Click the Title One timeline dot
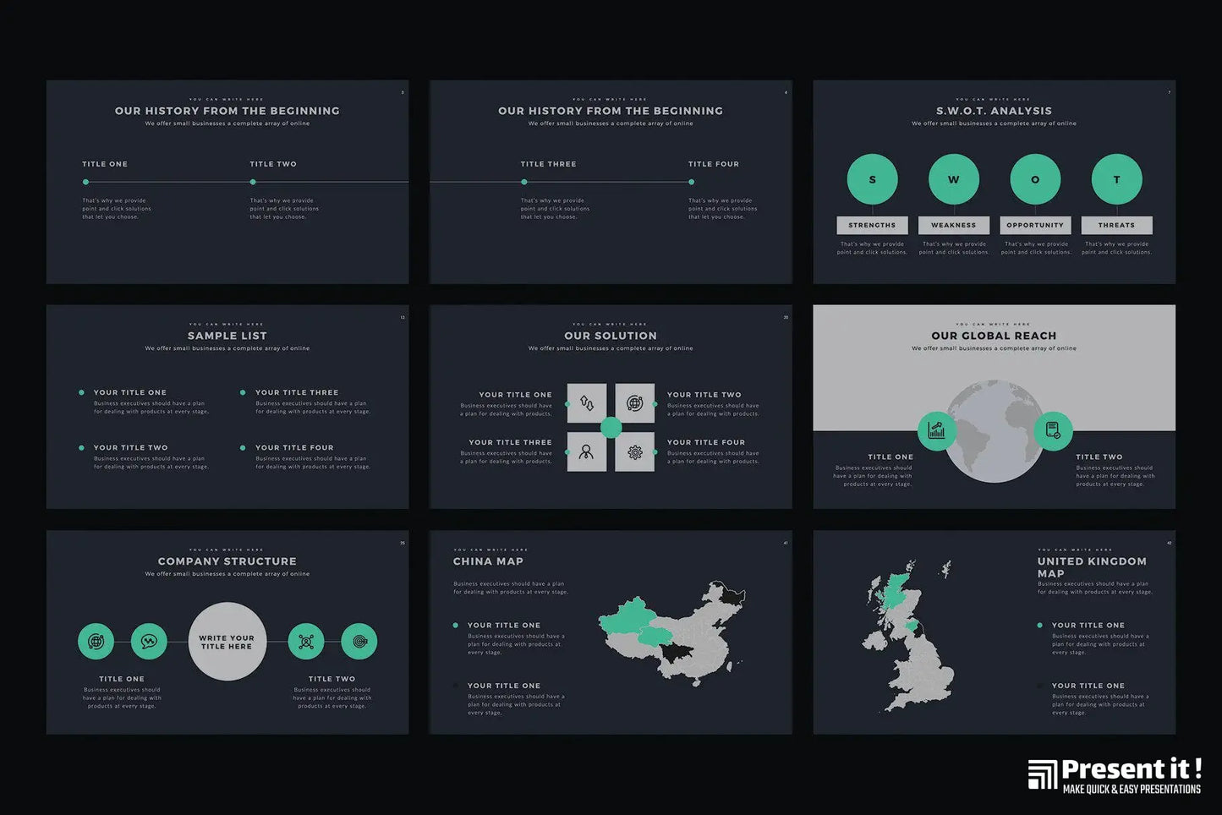Screen dimensions: 1222x815 click(85, 182)
